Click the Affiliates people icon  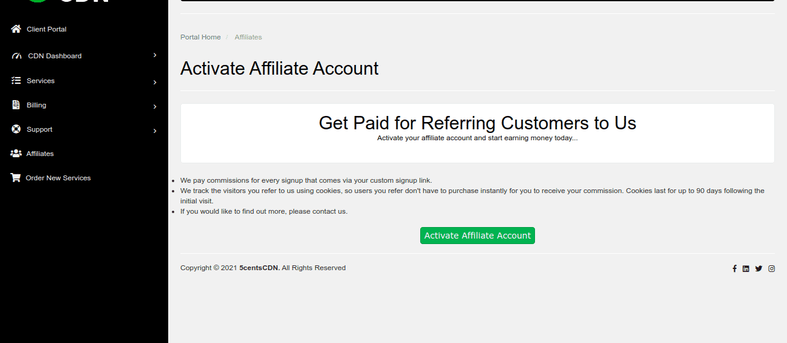point(16,153)
